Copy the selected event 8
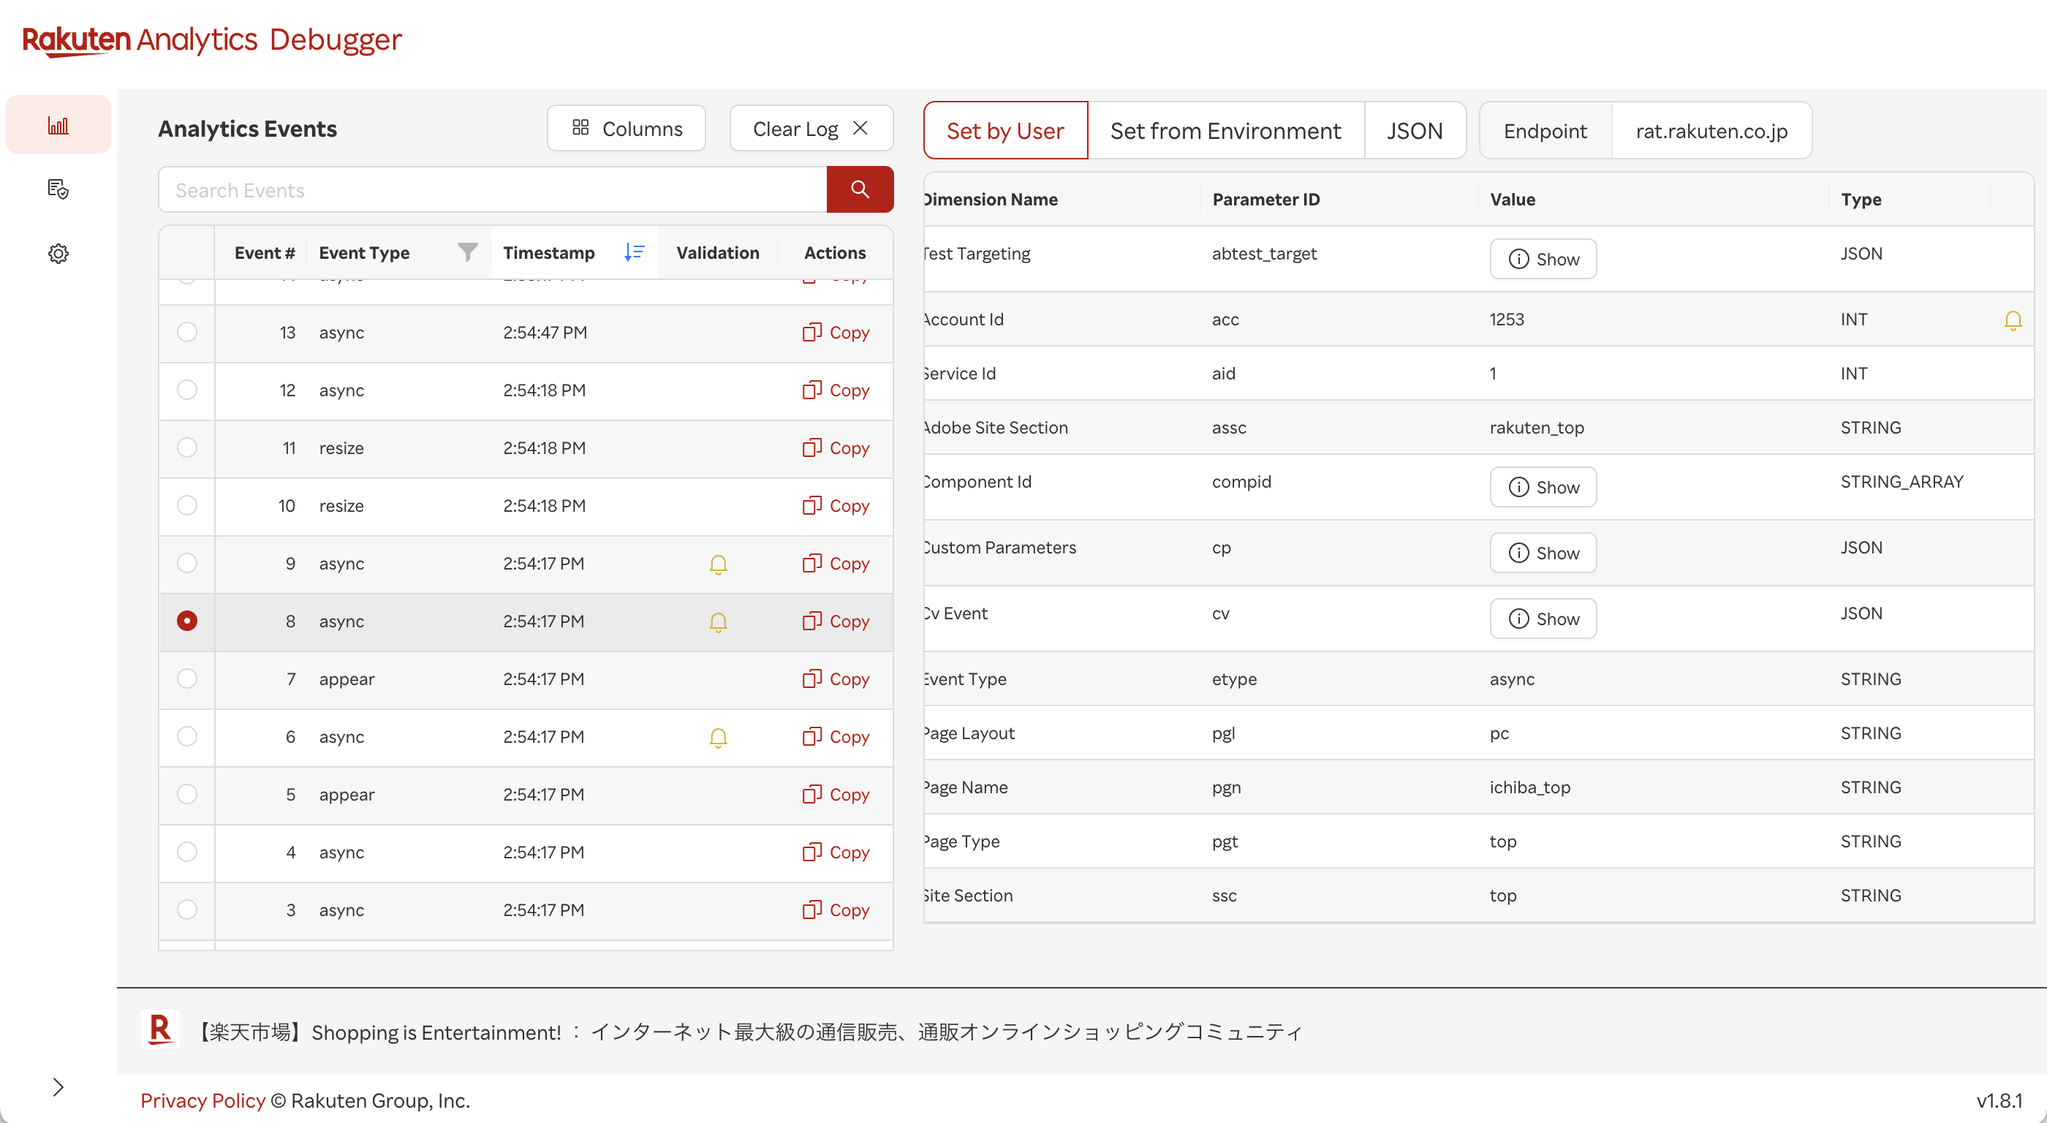The width and height of the screenshot is (2047, 1123). [835, 621]
